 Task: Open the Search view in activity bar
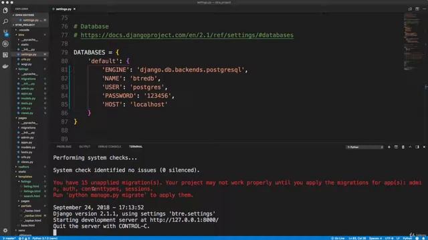pyautogui.click(x=5, y=21)
